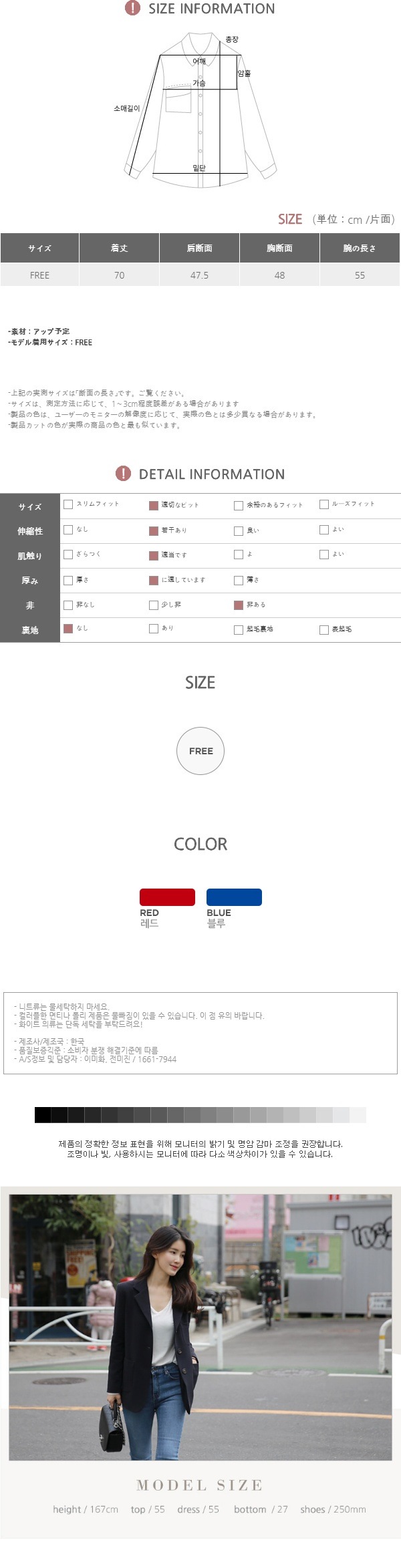This screenshot has height=1546, width=401.
Task: Check the 厚さ checkbox
Action: (x=68, y=581)
